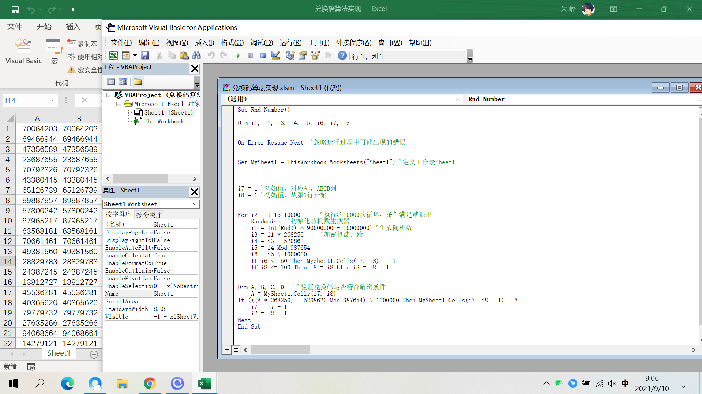Collapse the VBAProject tree node

coord(109,95)
